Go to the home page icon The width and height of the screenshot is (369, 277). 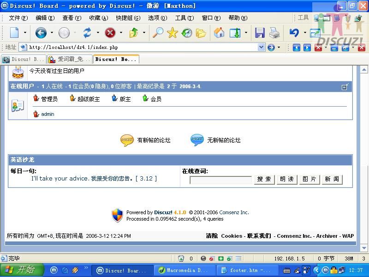pos(219,32)
